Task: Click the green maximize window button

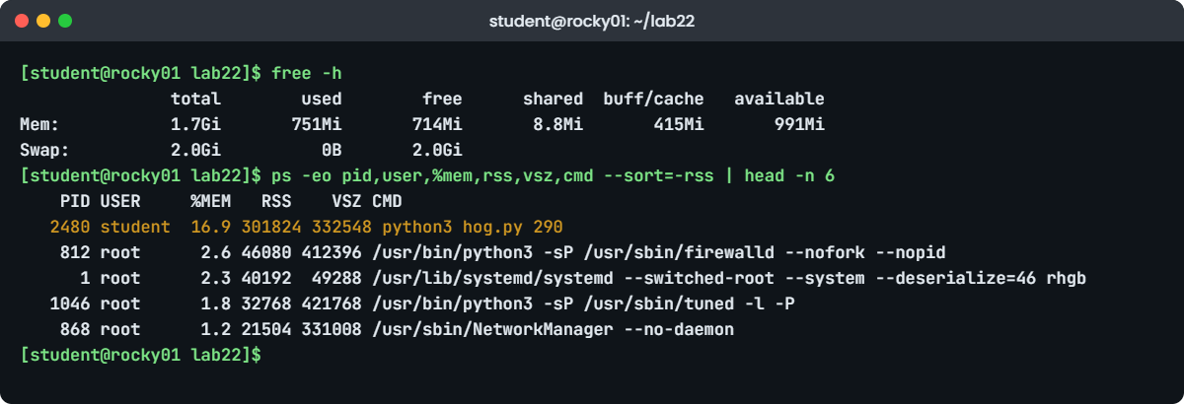Action: coord(65,20)
